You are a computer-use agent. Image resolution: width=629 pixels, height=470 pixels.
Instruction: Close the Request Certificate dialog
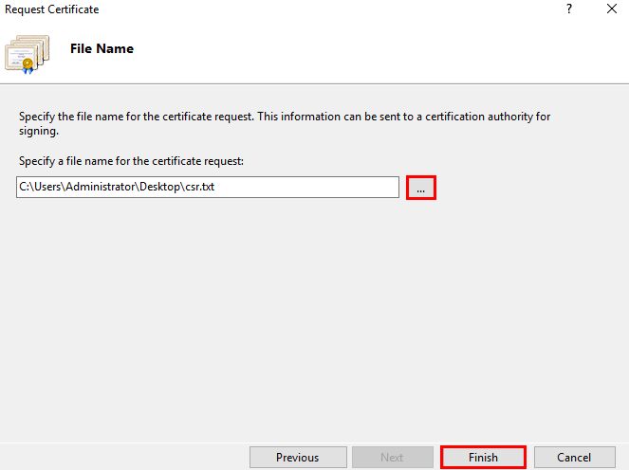[x=611, y=9]
